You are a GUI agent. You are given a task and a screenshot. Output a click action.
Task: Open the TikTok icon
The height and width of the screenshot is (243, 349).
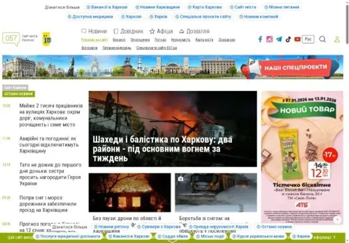pos(288,39)
